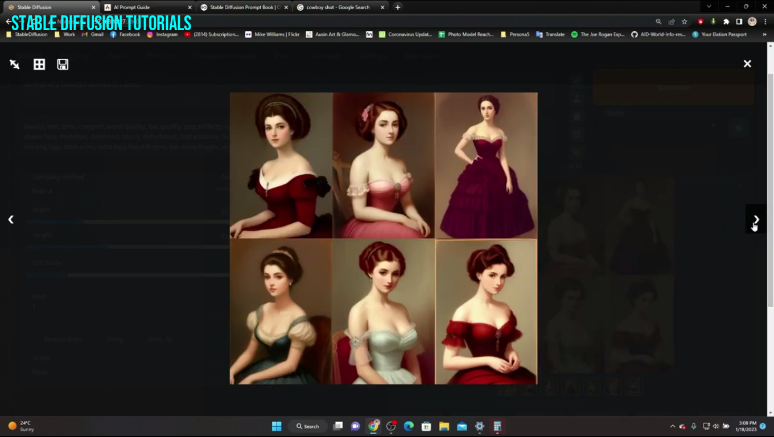Open Microsoft Edge from the taskbar
The width and height of the screenshot is (774, 437).
coord(409,426)
